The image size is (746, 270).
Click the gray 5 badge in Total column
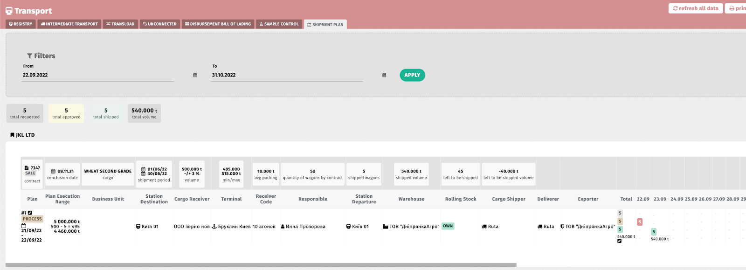click(x=620, y=213)
